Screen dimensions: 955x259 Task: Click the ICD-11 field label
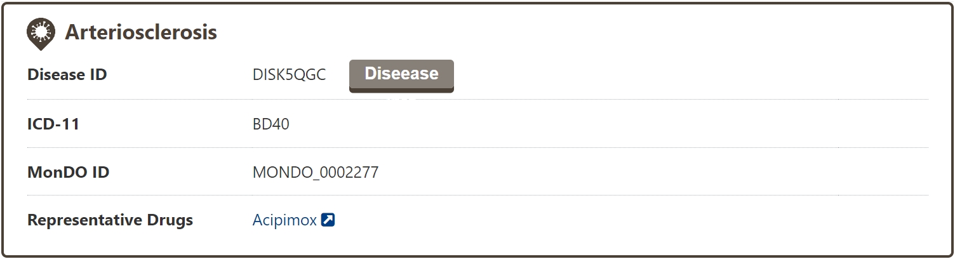53,124
